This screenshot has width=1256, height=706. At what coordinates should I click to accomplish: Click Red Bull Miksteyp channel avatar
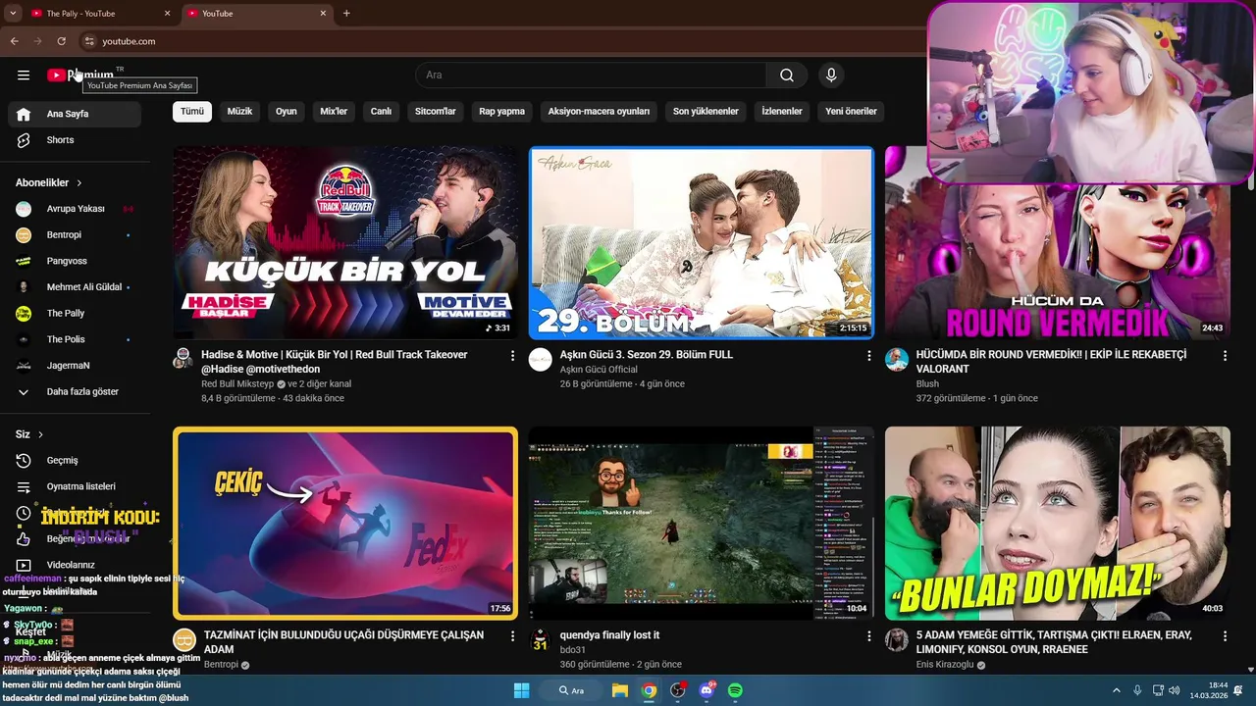point(183,359)
